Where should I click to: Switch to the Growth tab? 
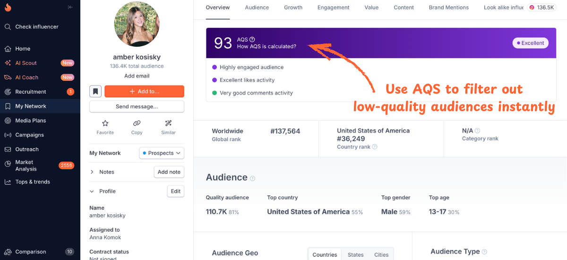293,8
